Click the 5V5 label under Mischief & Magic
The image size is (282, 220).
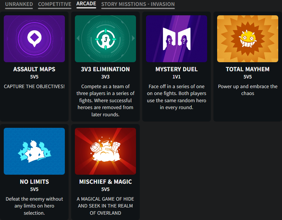[105, 189]
